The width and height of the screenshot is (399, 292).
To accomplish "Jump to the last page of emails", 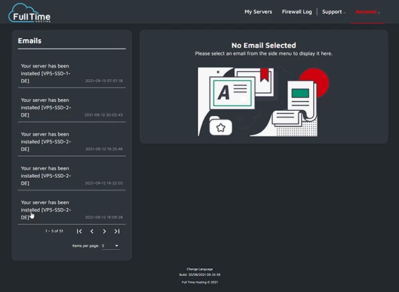I will tap(117, 231).
